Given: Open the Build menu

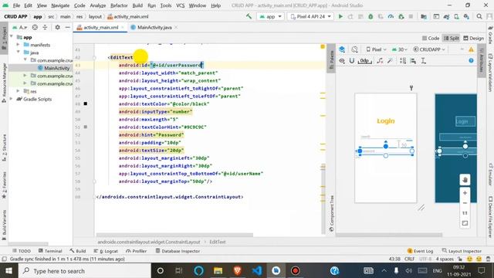Looking at the screenshot, I should pos(137,5).
